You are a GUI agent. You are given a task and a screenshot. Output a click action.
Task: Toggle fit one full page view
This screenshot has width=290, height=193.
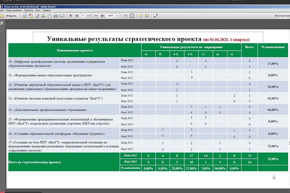(132, 16)
